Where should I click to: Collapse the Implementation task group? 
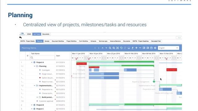34,86
